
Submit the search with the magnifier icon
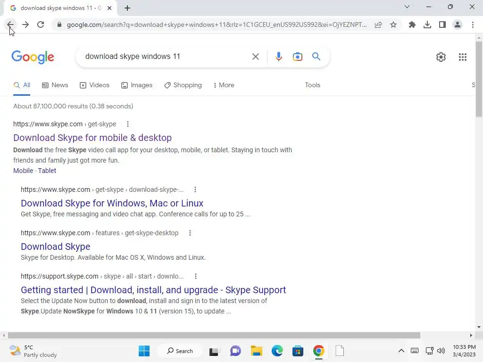[x=316, y=57]
